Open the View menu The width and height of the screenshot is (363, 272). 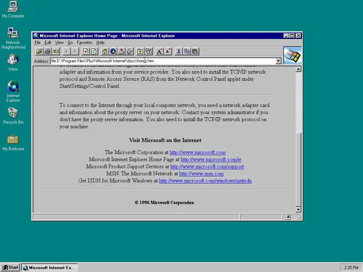click(x=59, y=42)
